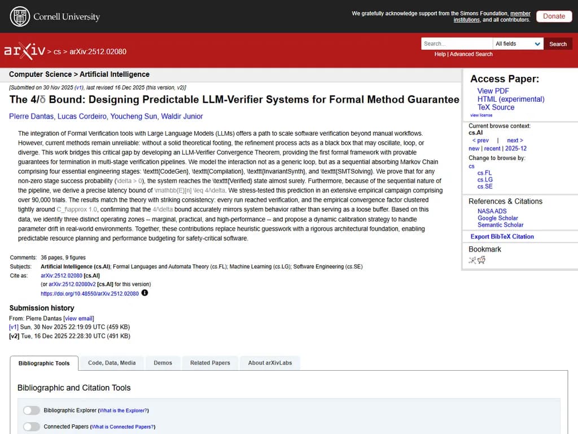
Task: Click DOI info icon next to DOI link
Action: (x=144, y=293)
